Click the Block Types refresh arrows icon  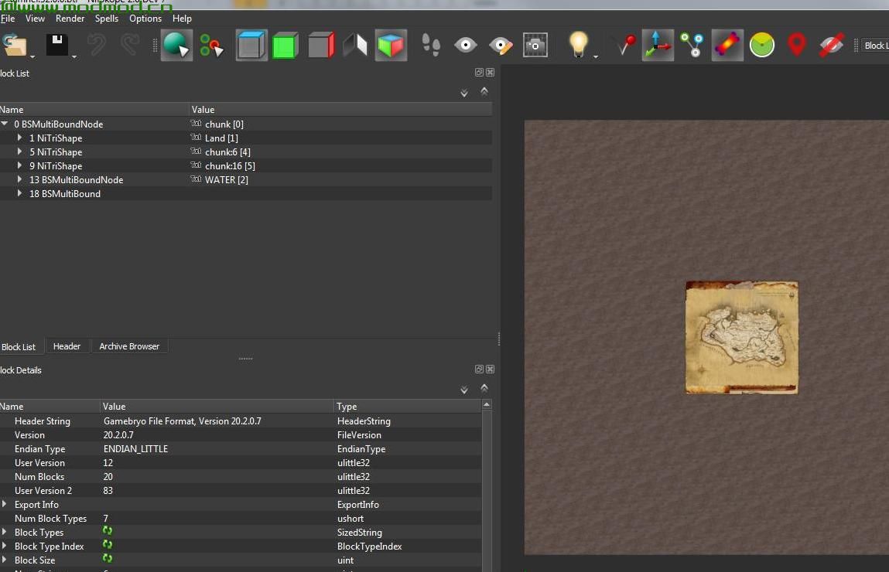107,531
